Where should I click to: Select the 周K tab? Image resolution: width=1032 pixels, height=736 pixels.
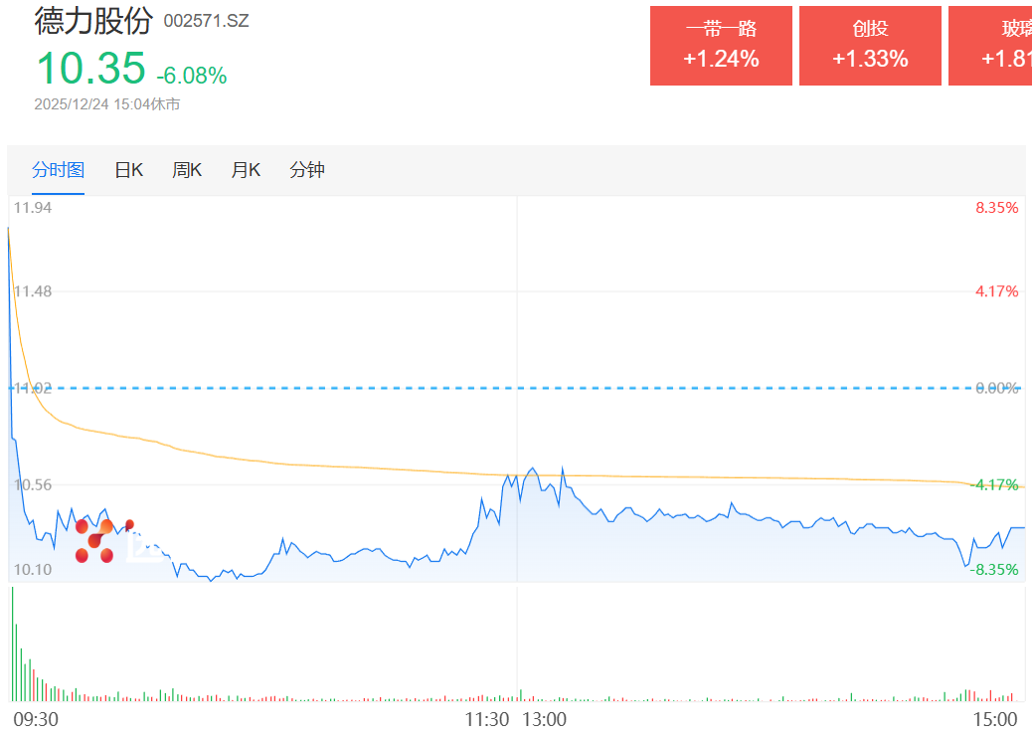pyautogui.click(x=187, y=170)
